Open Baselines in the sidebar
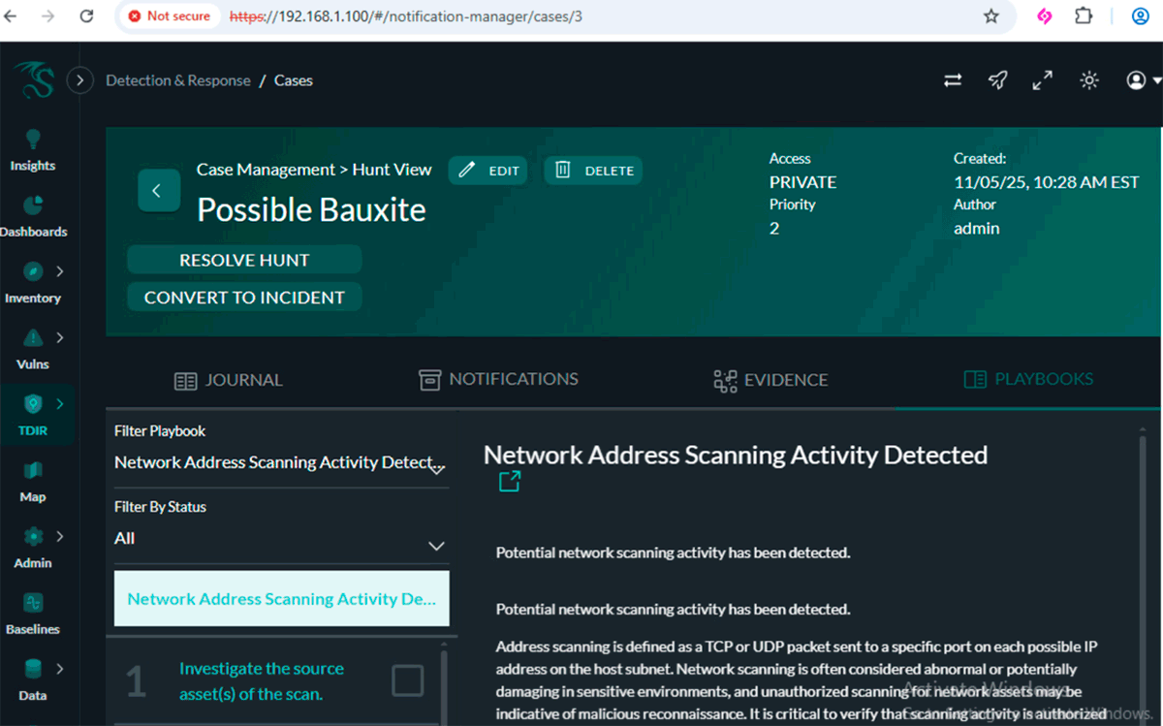Viewport: 1163px width, 726px height. (33, 603)
